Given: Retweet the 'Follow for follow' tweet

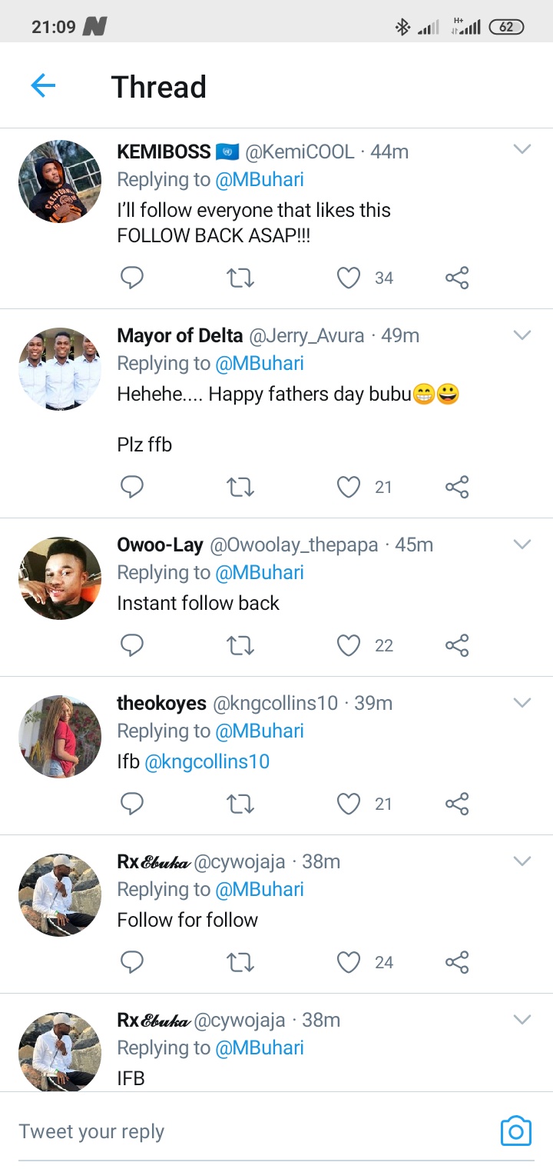Looking at the screenshot, I should tap(240, 962).
